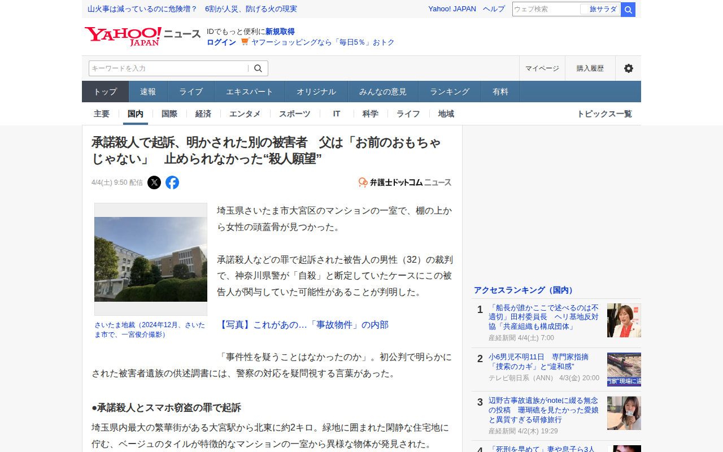Image resolution: width=723 pixels, height=452 pixels.
Task: Click the ●承諾殺人とスマホ窃盗の罪で起訴 subheading
Action: [167, 407]
